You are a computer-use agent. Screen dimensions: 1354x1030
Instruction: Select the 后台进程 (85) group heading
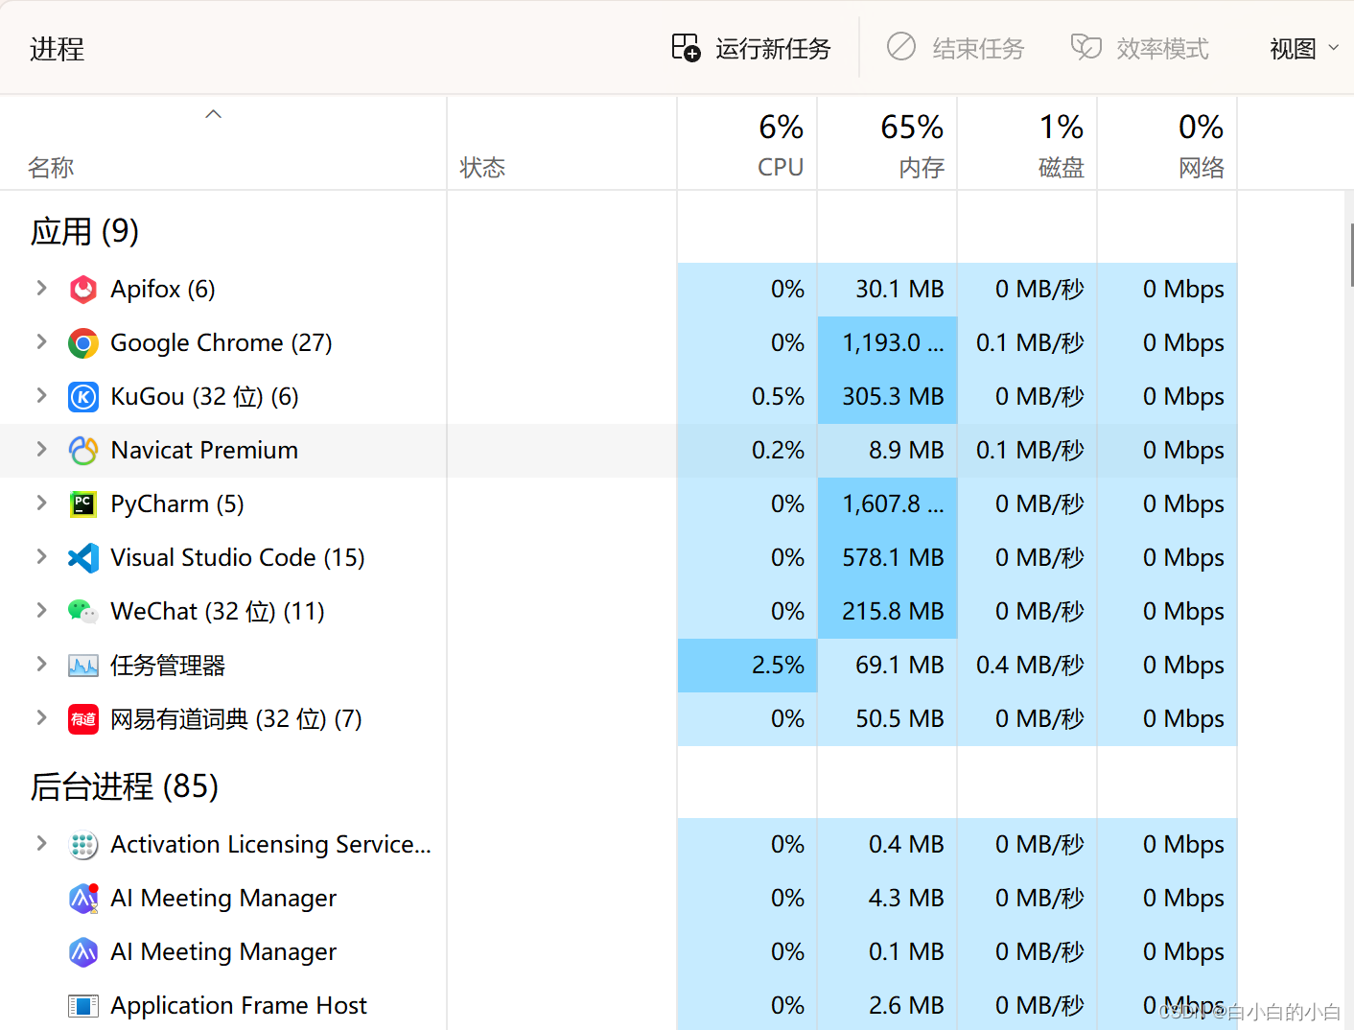tap(125, 786)
